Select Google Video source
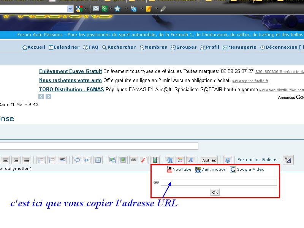Image resolution: width=304 pixels, height=228 pixels. (x=247, y=169)
